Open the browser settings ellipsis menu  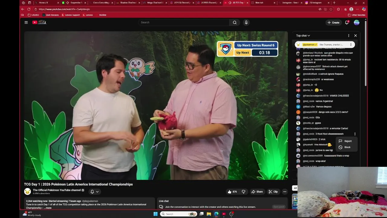(357, 9)
